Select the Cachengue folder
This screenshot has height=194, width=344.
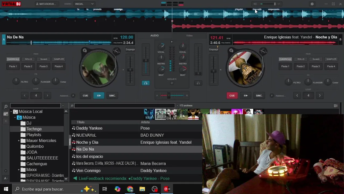(x=37, y=164)
